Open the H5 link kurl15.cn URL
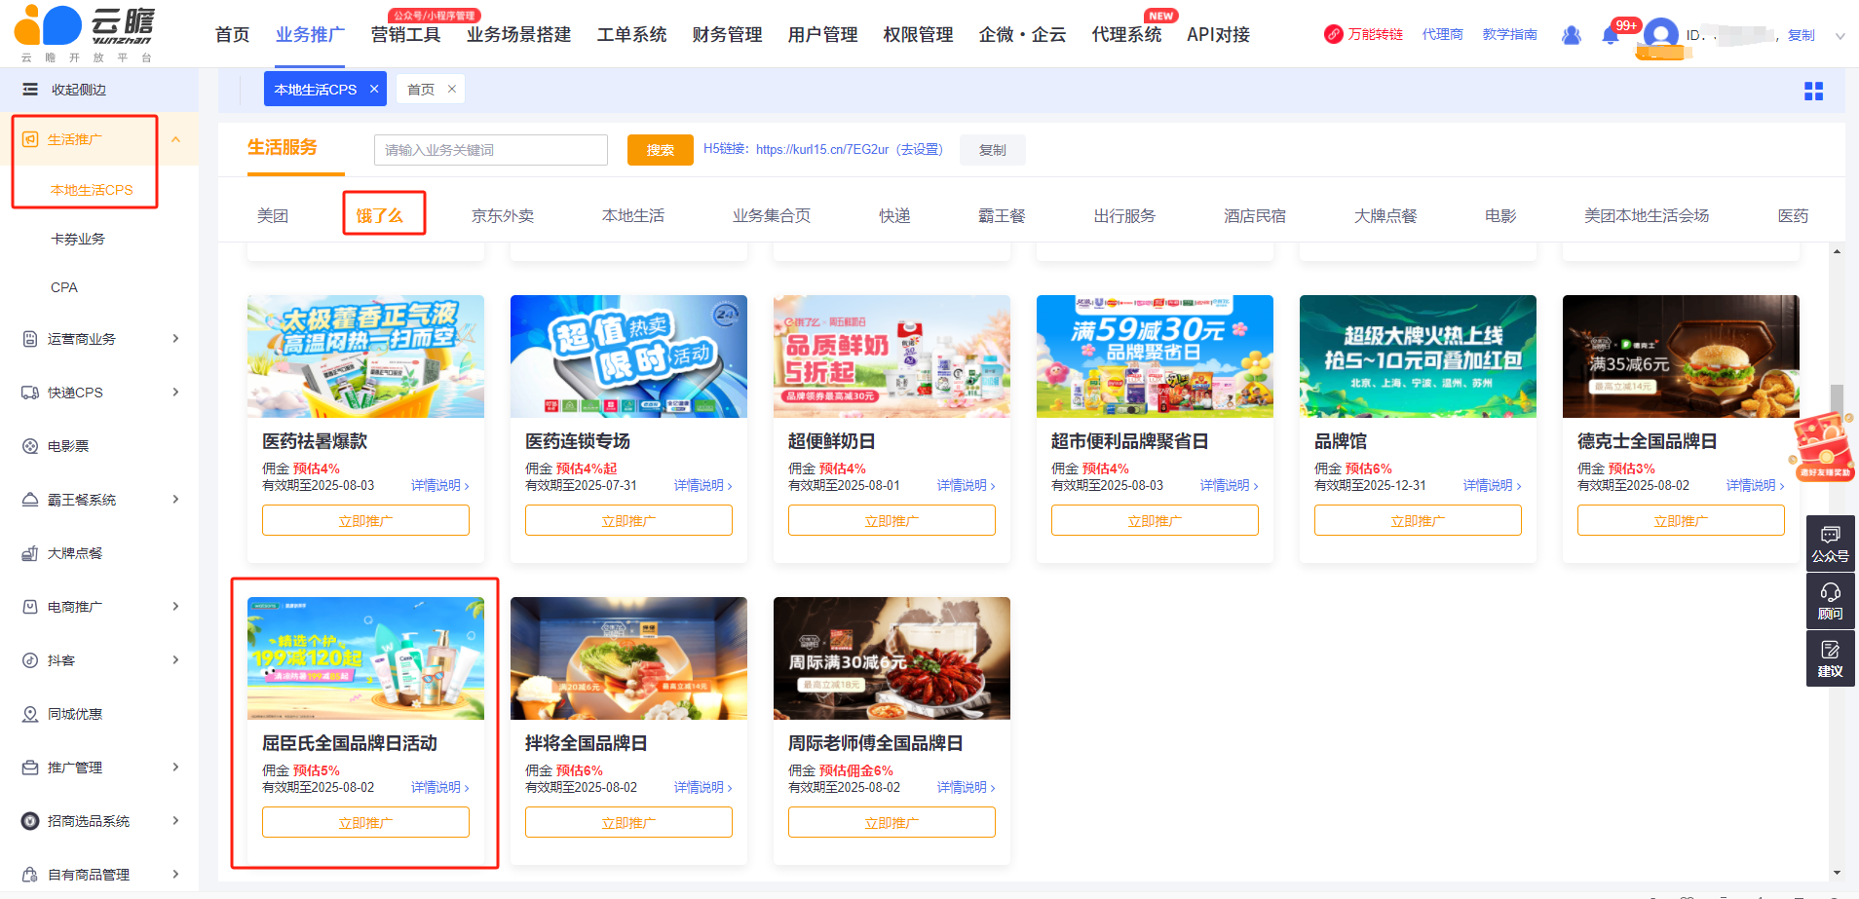The height and width of the screenshot is (899, 1859). click(822, 149)
